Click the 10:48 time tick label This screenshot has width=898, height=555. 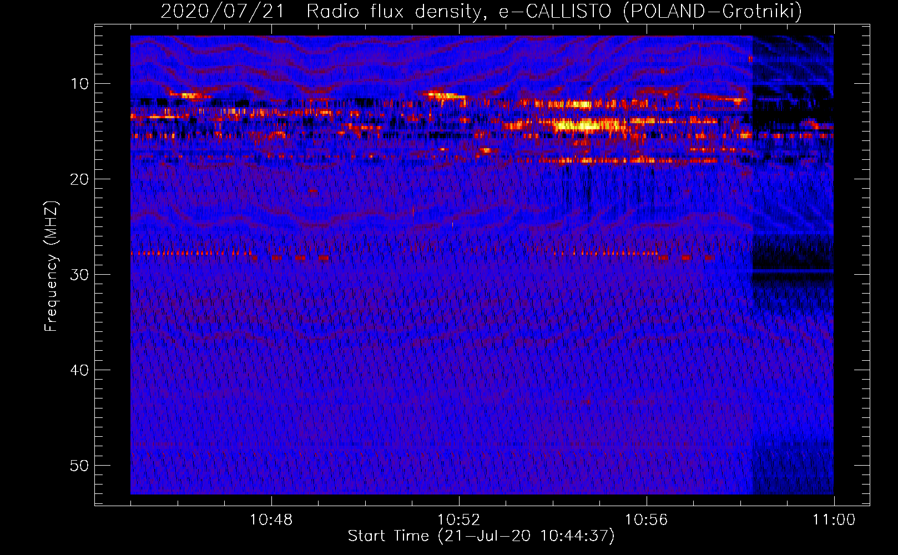[x=271, y=520]
